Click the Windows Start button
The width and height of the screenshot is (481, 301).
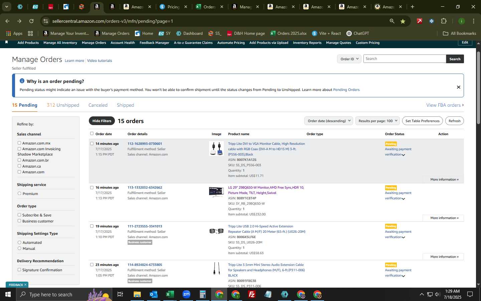8,294
